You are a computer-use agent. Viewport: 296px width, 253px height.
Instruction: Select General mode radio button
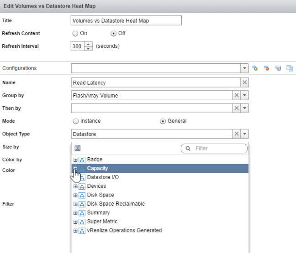tap(163, 121)
